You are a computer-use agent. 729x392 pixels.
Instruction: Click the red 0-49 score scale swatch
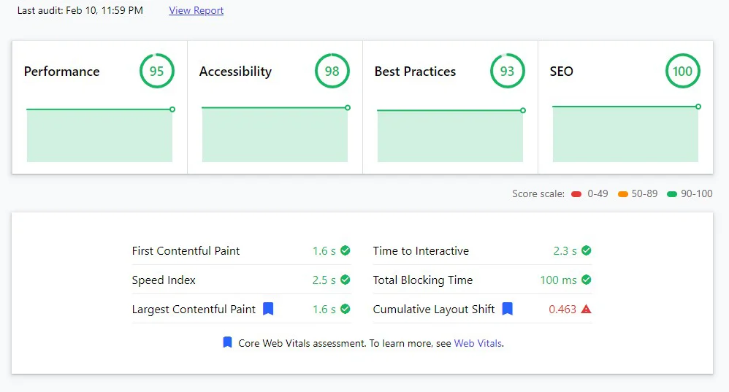pos(576,194)
